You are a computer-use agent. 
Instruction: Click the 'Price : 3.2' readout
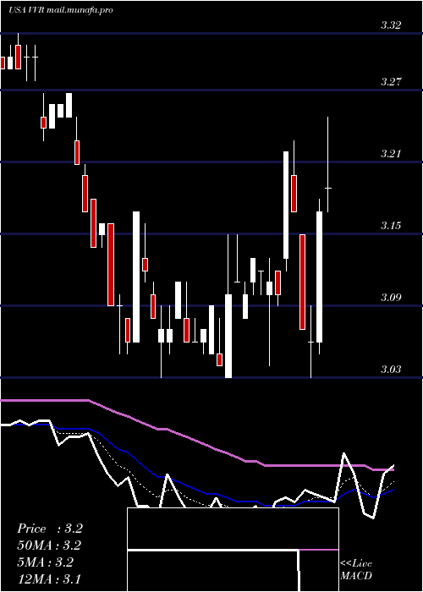pyautogui.click(x=49, y=529)
